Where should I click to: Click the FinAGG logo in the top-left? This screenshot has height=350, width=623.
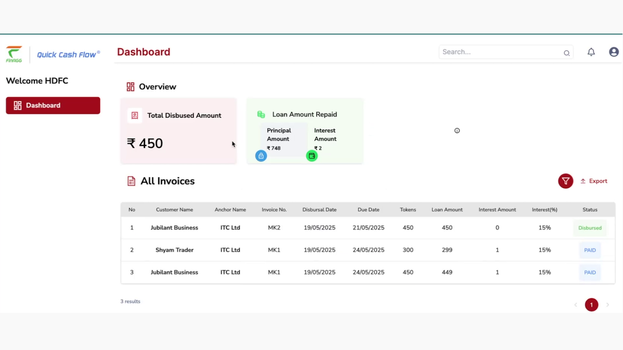coord(14,54)
